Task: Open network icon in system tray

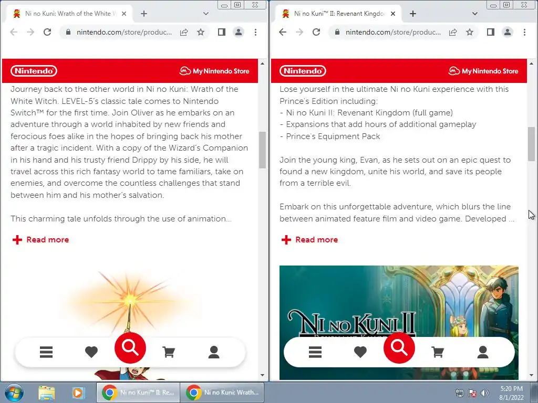Action: click(x=459, y=393)
